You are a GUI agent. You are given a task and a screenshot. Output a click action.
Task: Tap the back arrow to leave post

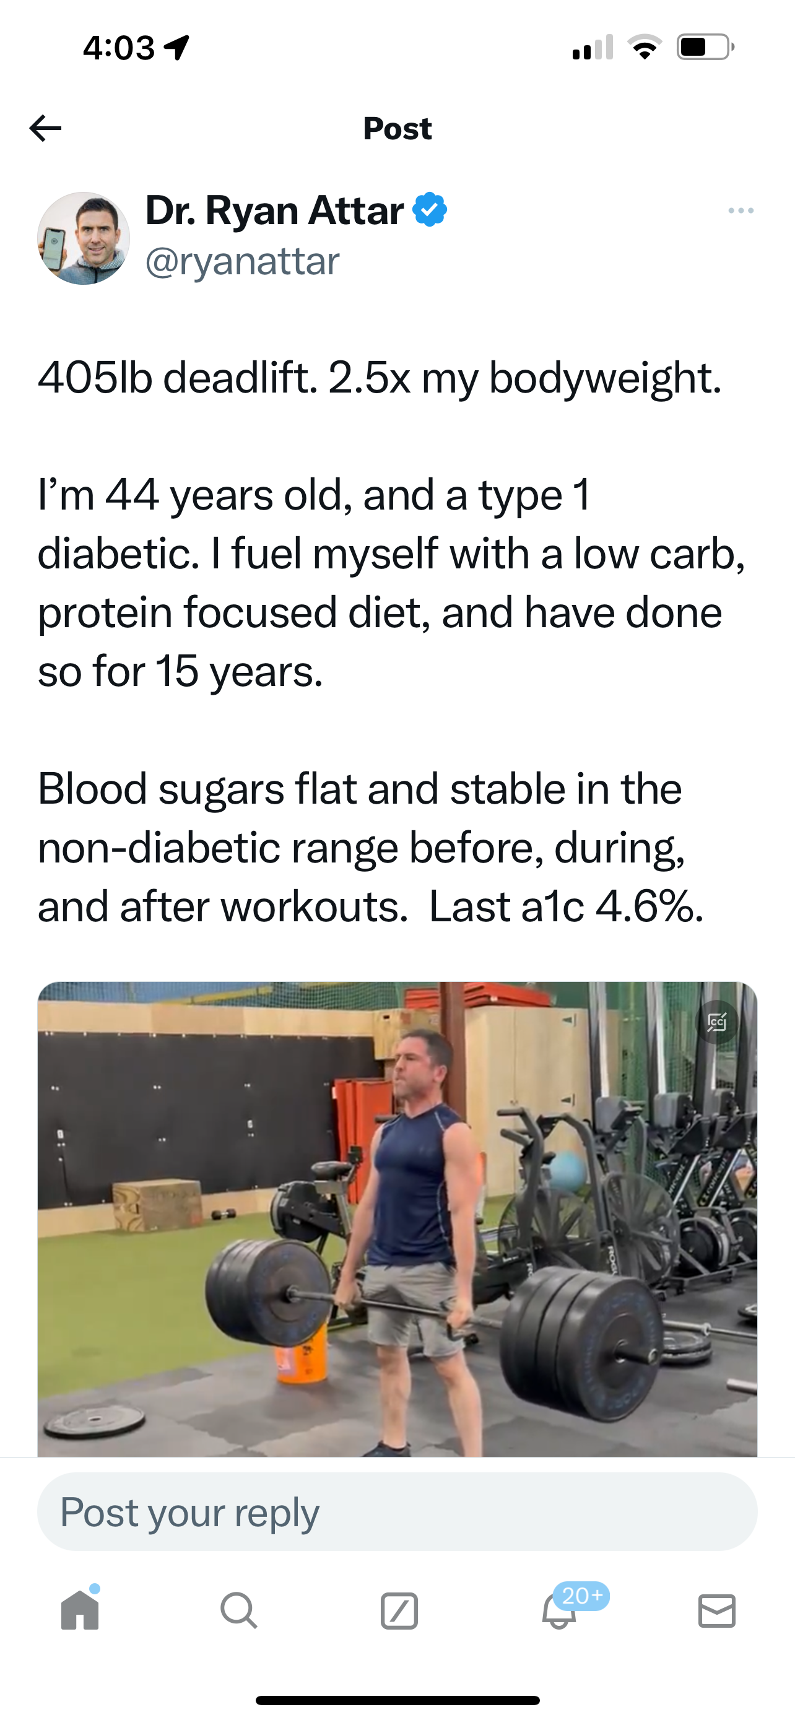(45, 128)
